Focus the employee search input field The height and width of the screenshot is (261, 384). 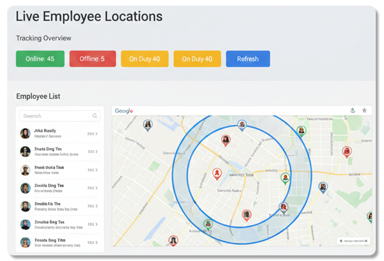tap(56, 116)
